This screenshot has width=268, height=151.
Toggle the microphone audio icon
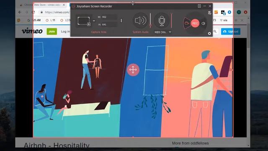(x=162, y=21)
